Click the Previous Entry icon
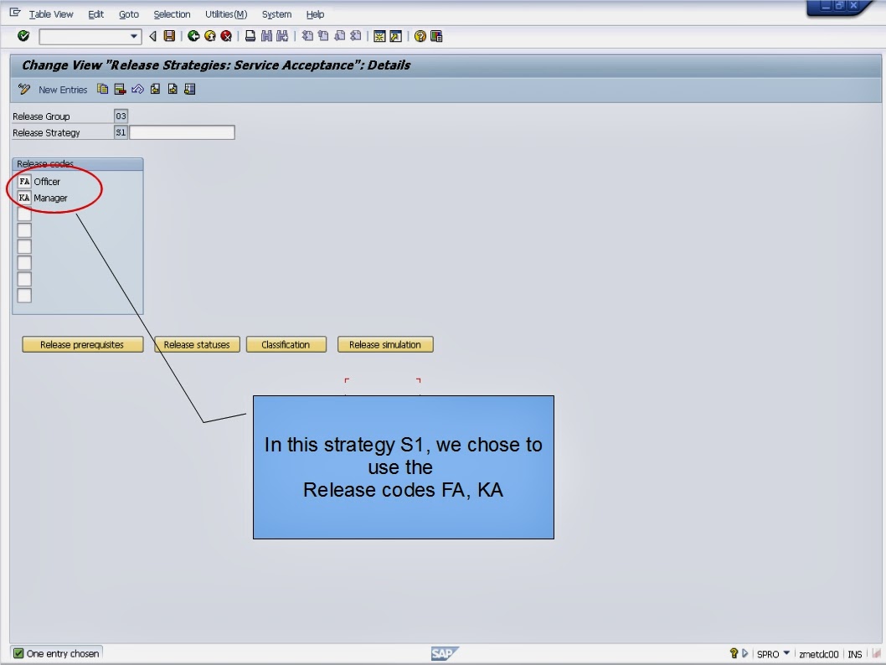The image size is (886, 665). point(156,90)
